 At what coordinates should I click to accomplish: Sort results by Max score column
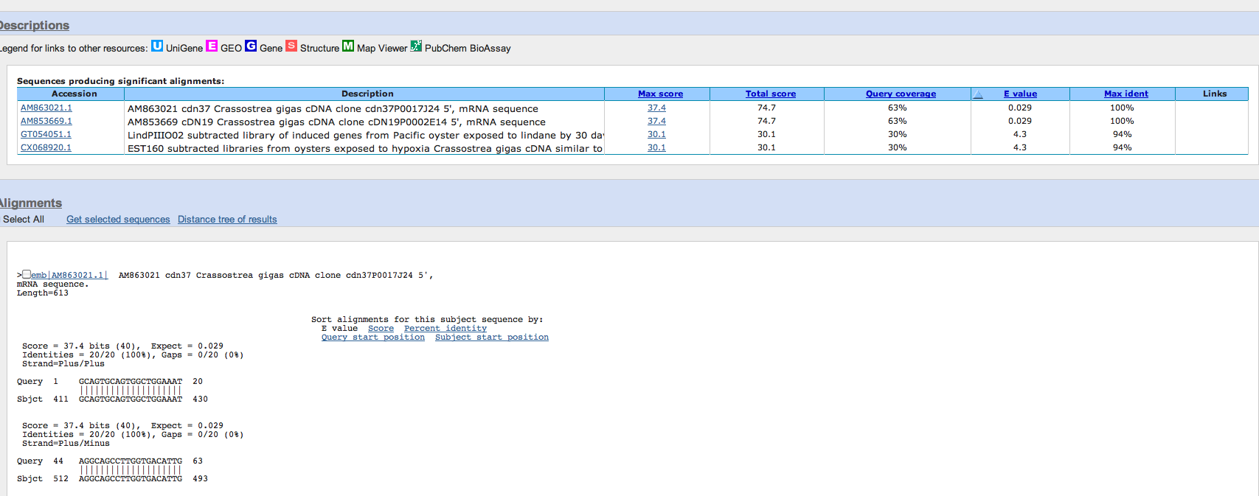click(x=660, y=94)
